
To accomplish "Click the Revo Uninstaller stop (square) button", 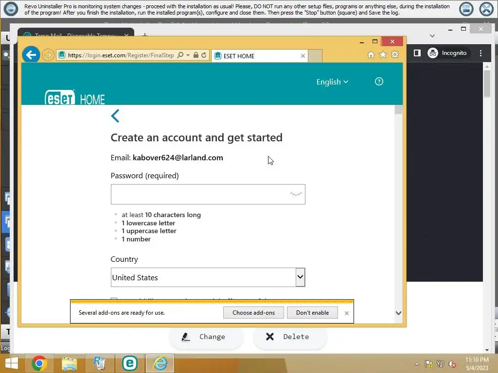I will (466, 9).
